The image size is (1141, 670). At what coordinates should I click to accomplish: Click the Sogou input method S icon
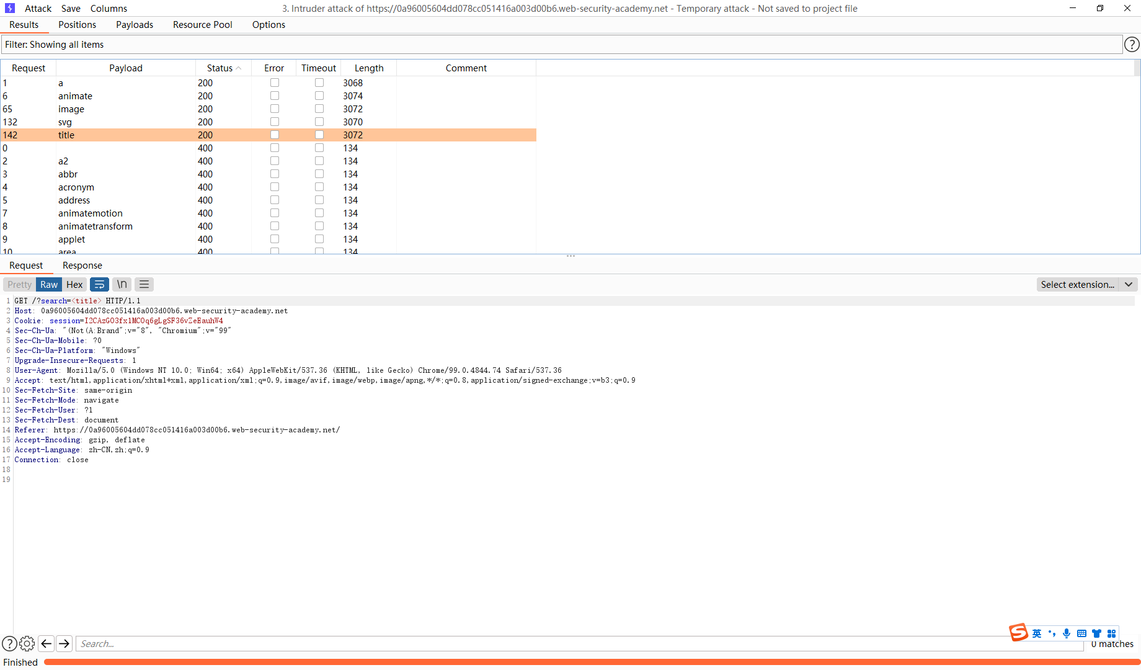pos(1018,632)
